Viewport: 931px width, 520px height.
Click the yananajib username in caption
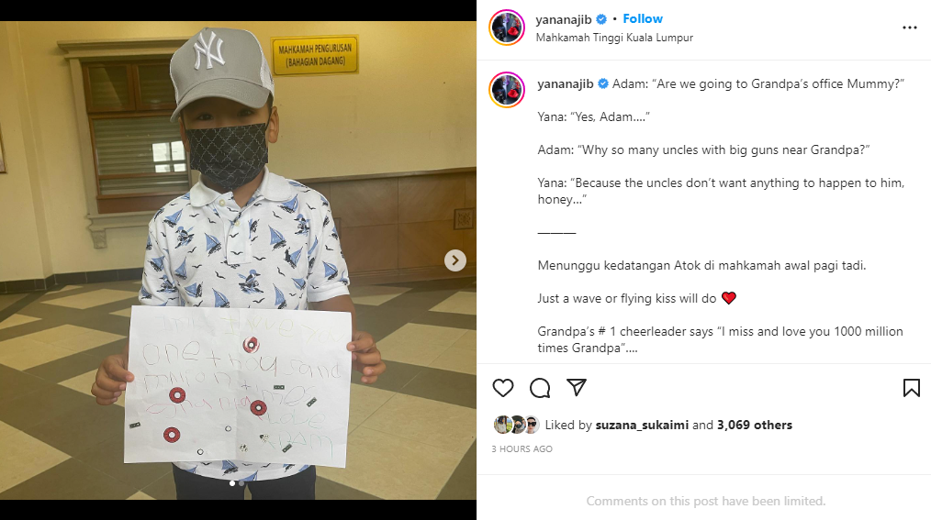[x=566, y=84]
